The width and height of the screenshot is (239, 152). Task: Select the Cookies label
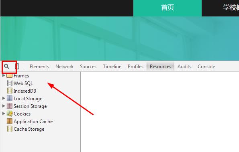tap(22, 114)
